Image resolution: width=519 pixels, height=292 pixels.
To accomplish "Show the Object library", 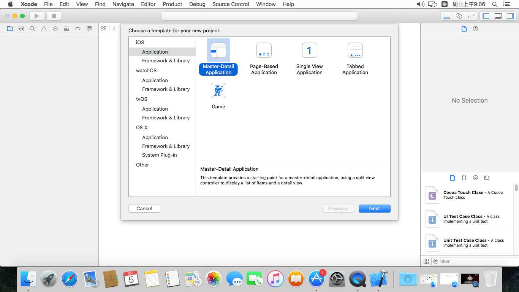I will tap(475, 178).
